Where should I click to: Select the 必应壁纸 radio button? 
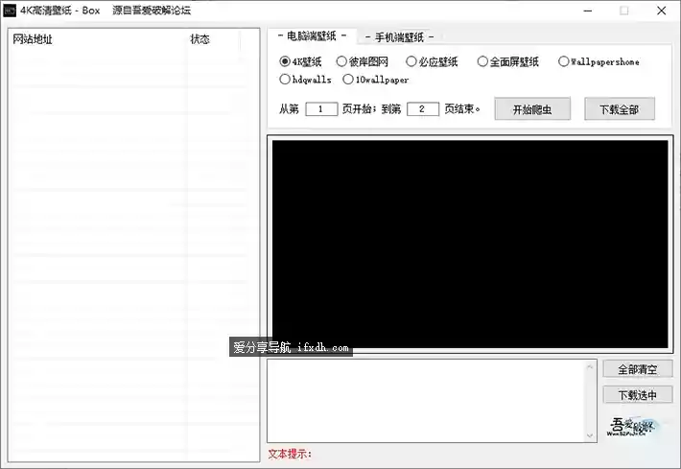(432, 61)
